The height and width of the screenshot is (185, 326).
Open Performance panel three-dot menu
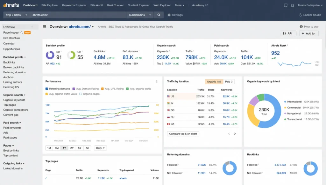click(157, 82)
